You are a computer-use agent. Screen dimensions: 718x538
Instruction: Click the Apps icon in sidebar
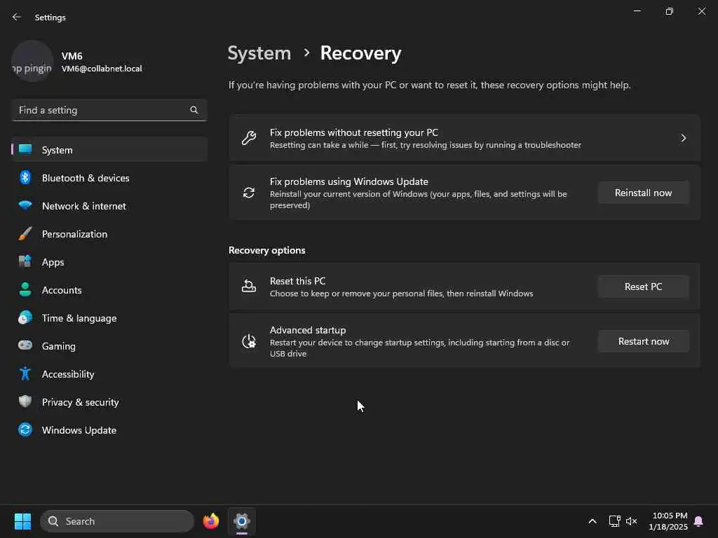coord(25,261)
